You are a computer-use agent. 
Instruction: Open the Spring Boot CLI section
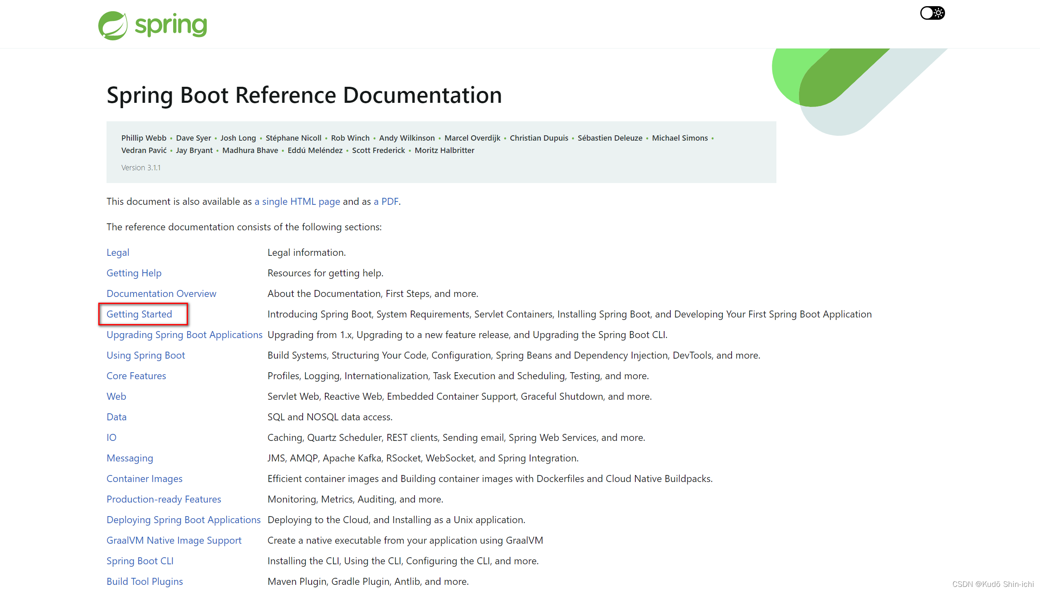140,561
